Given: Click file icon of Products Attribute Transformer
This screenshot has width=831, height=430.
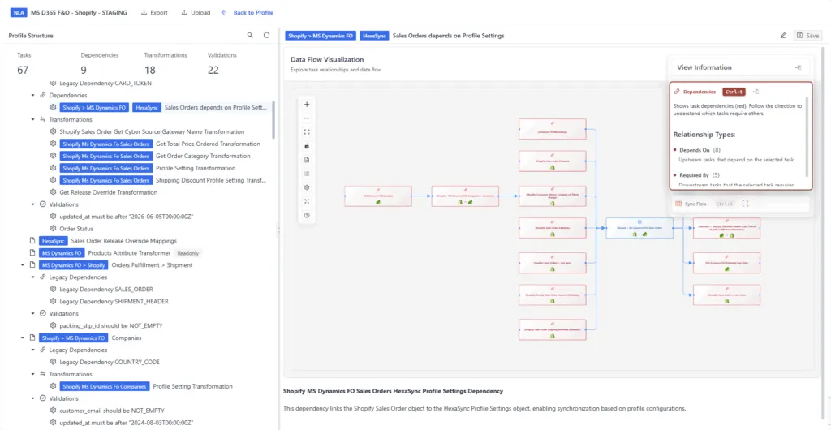Looking at the screenshot, I should pyautogui.click(x=32, y=253).
